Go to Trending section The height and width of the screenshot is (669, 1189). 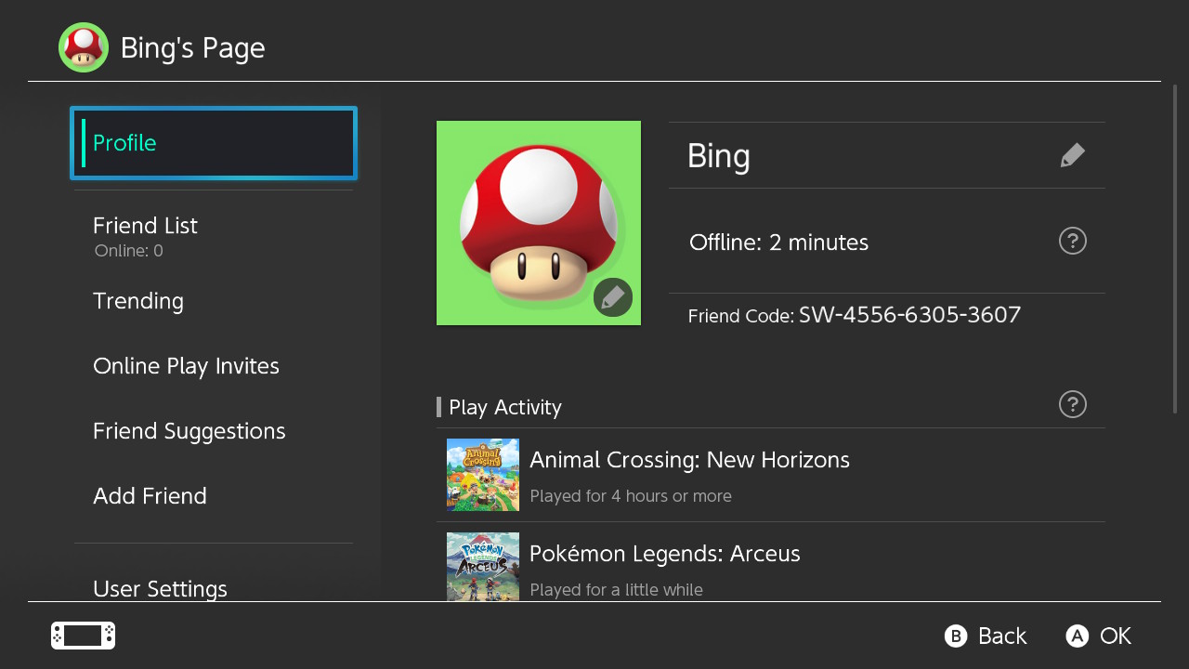[214, 301]
